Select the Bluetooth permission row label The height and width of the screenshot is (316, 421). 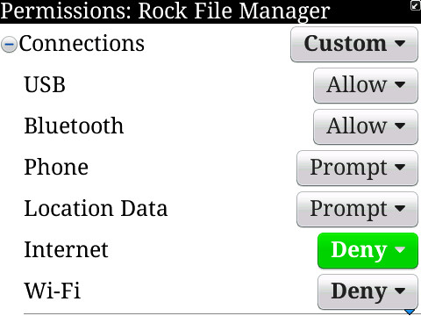[x=74, y=126]
